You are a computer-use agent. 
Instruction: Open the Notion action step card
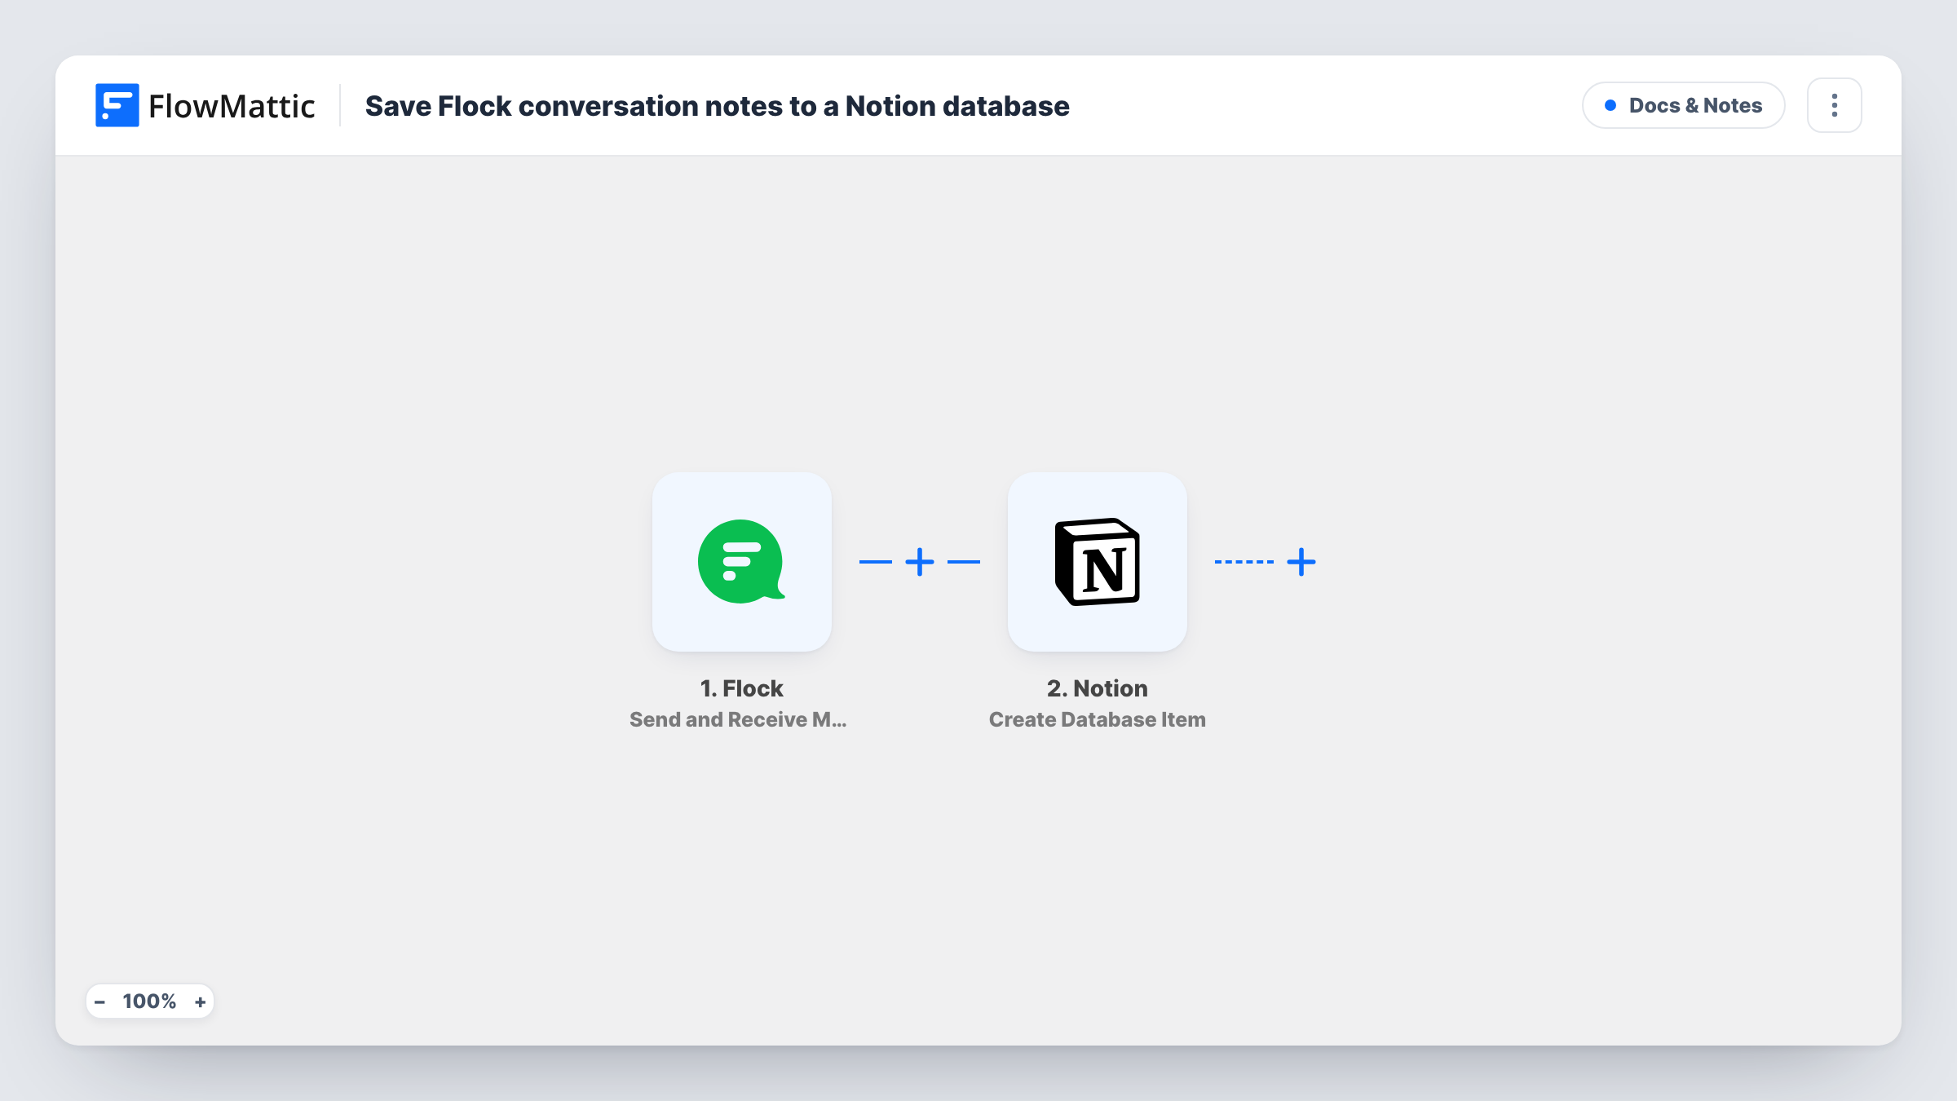[1097, 561]
